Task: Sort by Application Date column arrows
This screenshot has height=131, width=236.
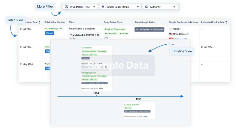Action: coord(39,22)
